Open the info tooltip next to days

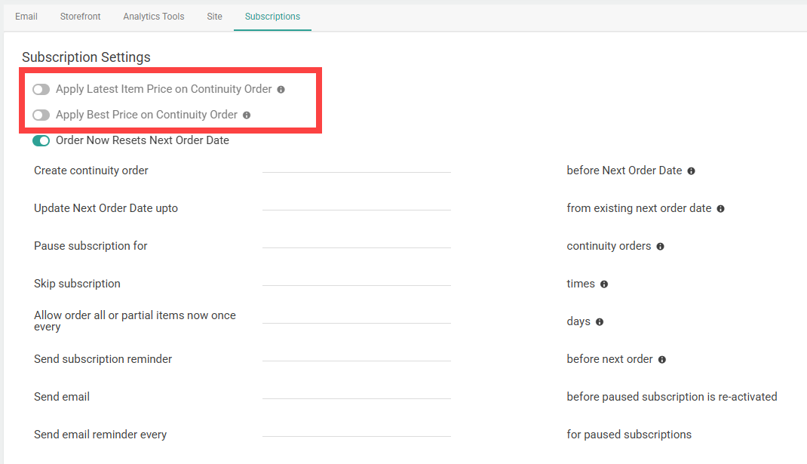tap(599, 321)
